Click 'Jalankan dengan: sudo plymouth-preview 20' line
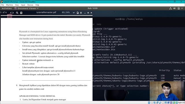185x104 pixels. (41, 75)
